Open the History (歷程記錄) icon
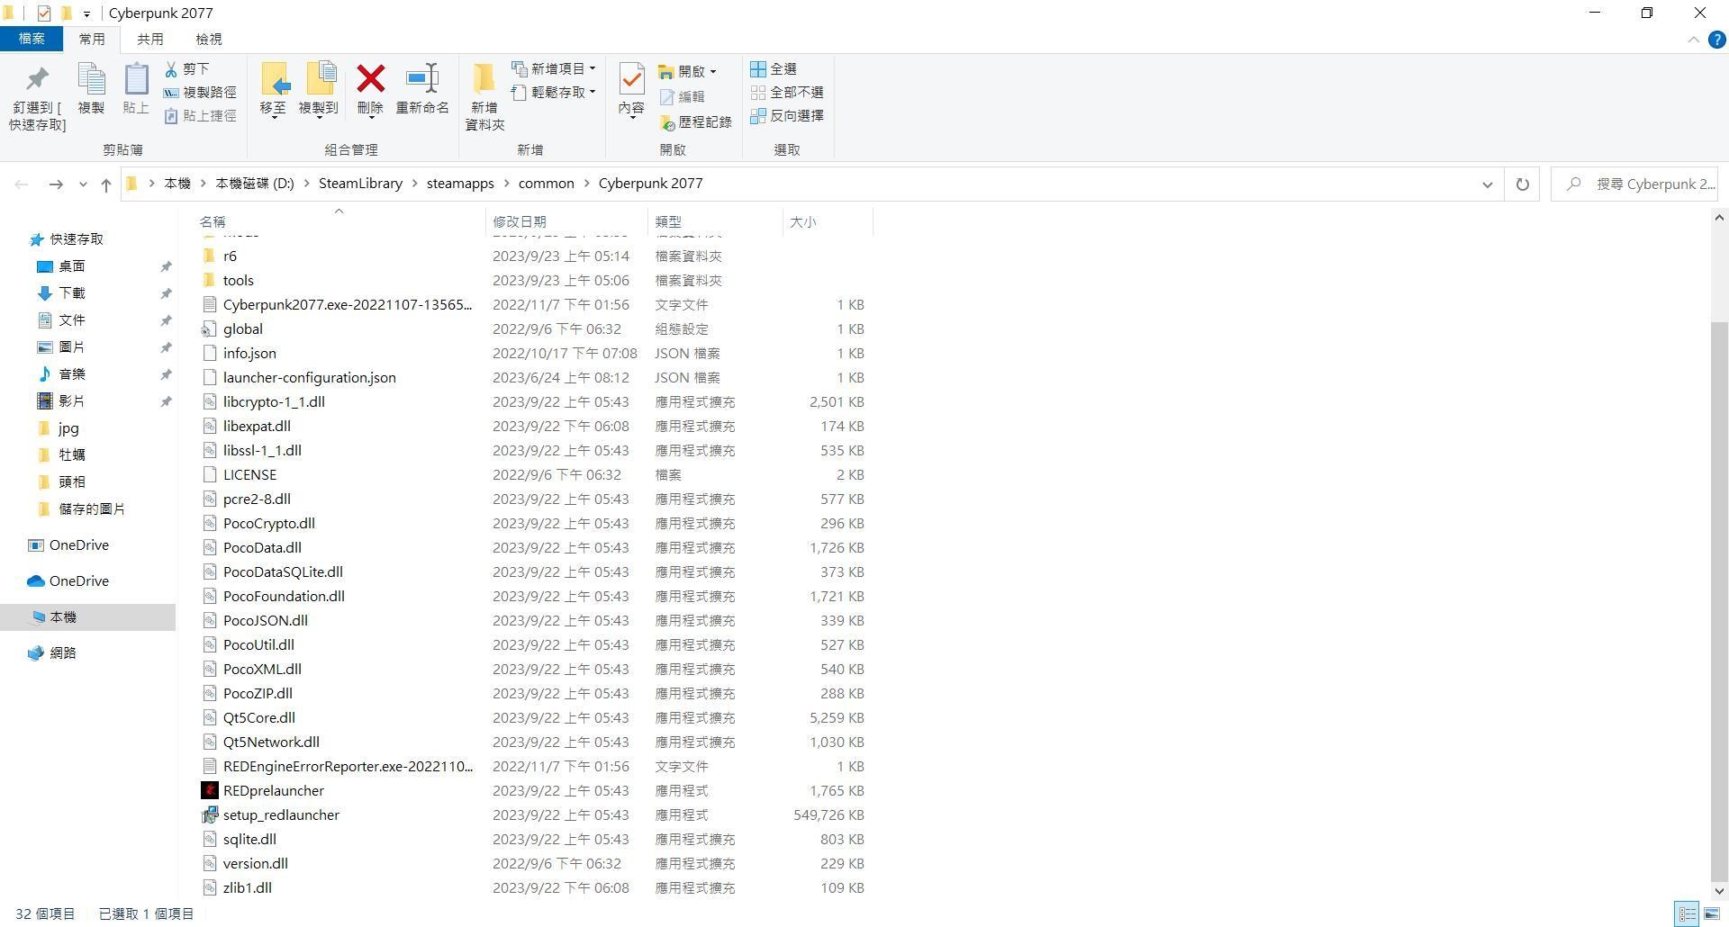 (x=667, y=122)
